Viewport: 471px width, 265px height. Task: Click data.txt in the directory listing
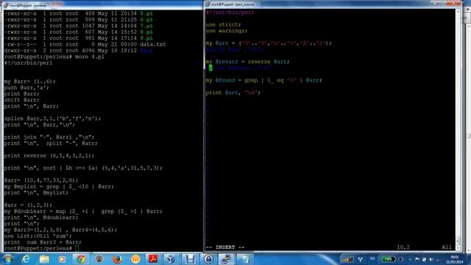(x=153, y=44)
